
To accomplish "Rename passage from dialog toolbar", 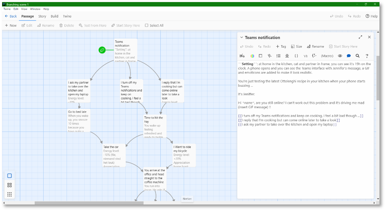I will pyautogui.click(x=315, y=47).
